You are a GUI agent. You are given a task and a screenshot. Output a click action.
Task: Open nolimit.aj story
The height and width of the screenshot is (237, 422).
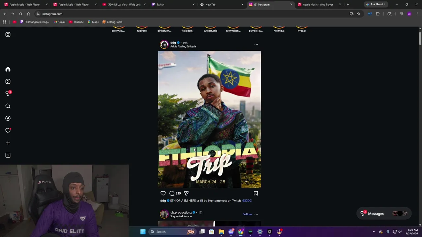click(279, 29)
